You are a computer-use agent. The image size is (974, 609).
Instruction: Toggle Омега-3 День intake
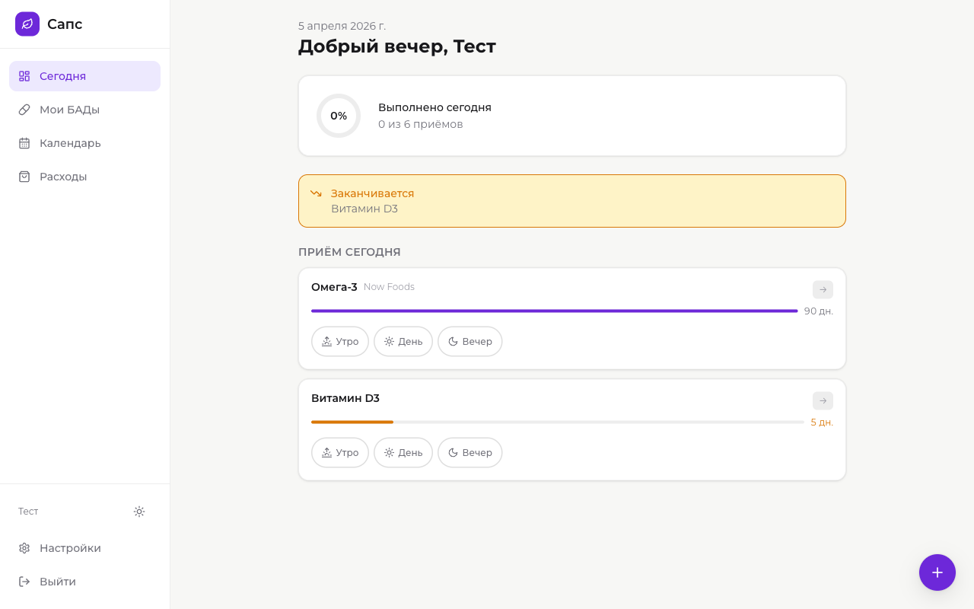click(403, 342)
